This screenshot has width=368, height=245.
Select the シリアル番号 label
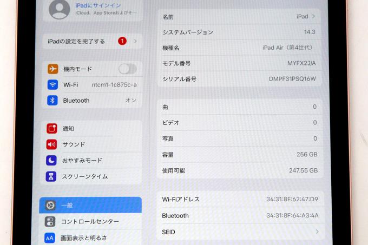point(180,80)
